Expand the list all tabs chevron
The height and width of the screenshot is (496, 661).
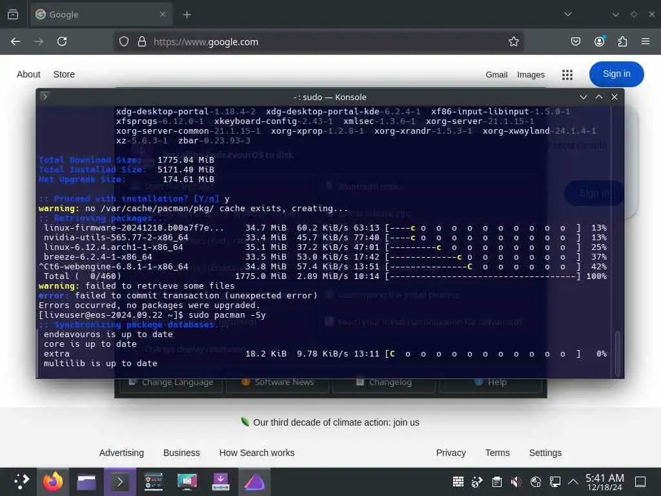click(568, 14)
